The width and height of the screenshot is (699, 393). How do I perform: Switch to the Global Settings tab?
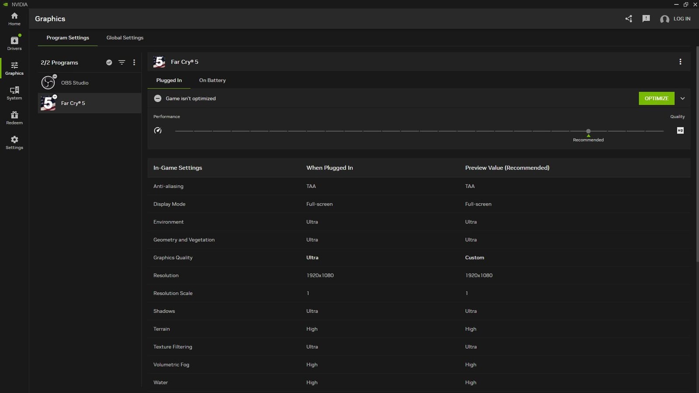click(125, 38)
